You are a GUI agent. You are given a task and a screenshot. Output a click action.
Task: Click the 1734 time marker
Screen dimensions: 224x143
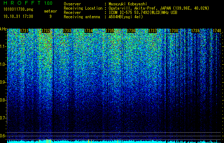click(x=89, y=31)
